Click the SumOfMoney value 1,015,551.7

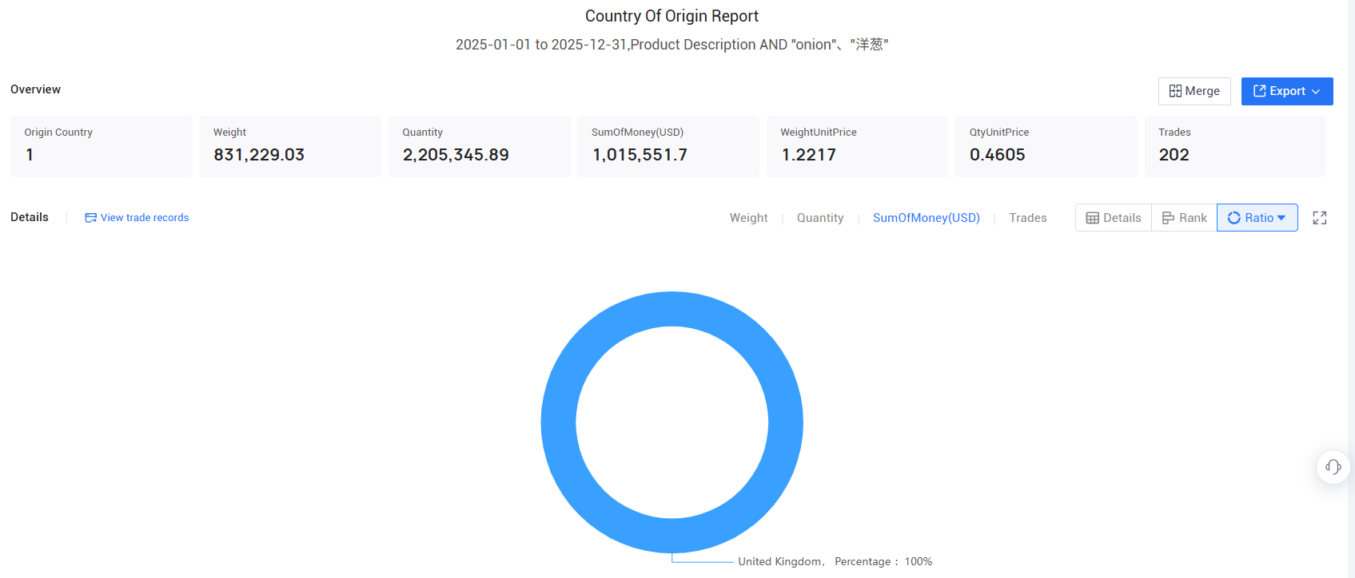click(x=640, y=155)
